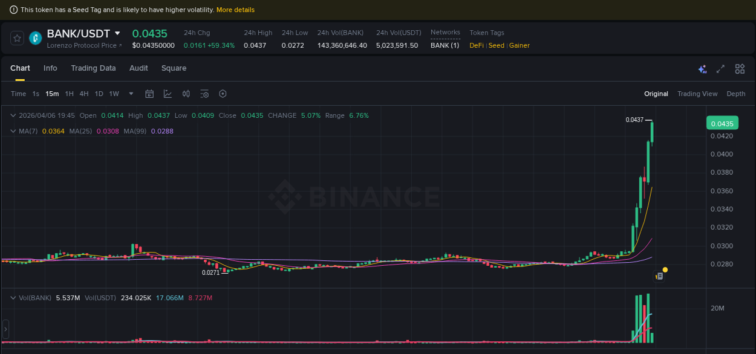Click the 0.0271 low marker on chart
This screenshot has width=756, height=354.
tap(210, 273)
